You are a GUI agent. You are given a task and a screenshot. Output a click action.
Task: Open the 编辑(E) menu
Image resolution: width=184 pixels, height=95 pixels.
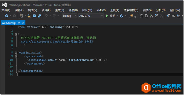19,10
